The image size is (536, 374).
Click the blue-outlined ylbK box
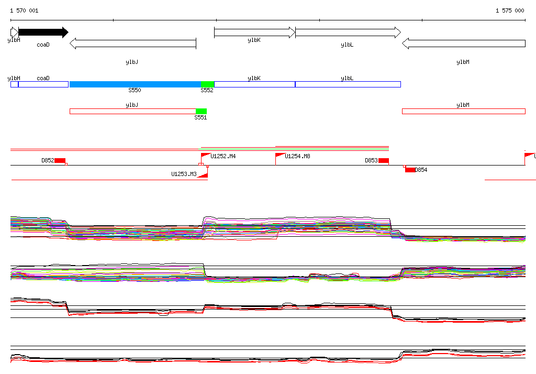pos(255,84)
